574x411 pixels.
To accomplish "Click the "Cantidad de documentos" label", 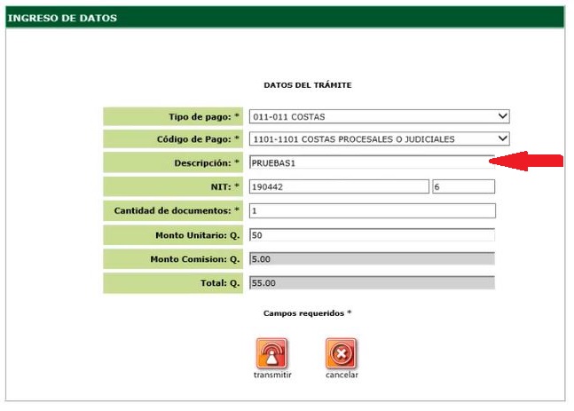I will point(177,211).
